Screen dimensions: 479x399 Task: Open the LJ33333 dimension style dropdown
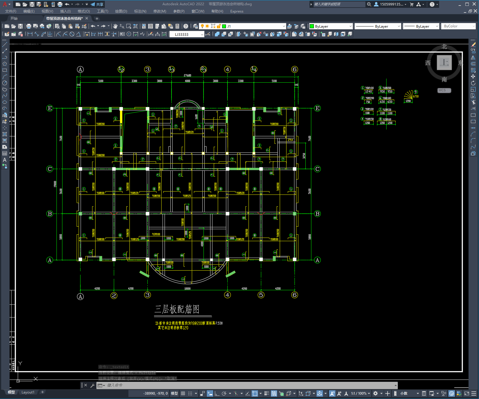pos(202,34)
